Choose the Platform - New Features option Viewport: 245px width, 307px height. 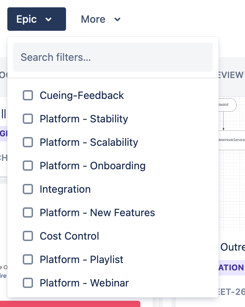coord(97,213)
